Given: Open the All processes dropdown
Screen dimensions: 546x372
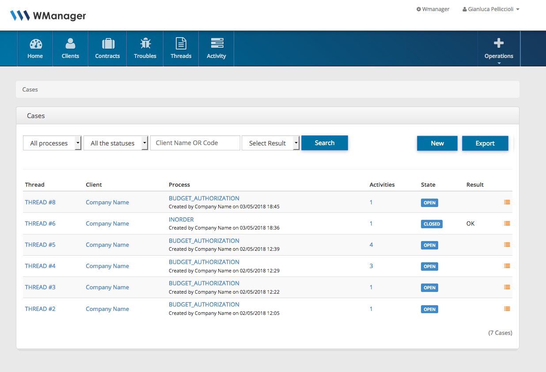Looking at the screenshot, I should (52, 143).
